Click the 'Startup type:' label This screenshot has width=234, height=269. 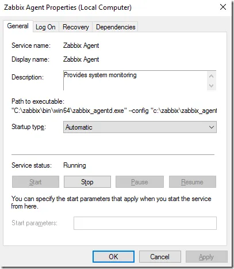click(x=29, y=127)
